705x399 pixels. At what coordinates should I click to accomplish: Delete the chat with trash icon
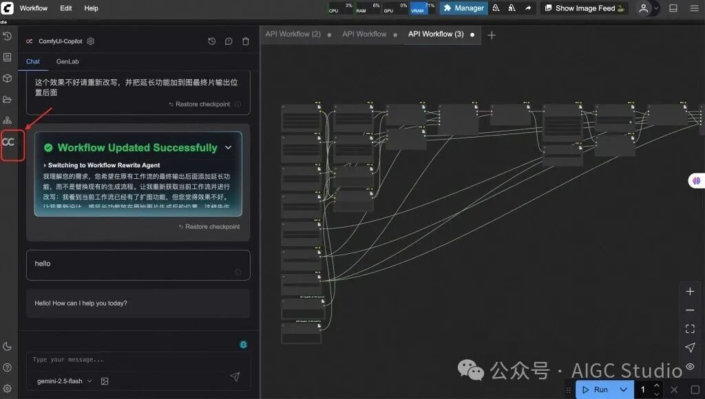(246, 41)
